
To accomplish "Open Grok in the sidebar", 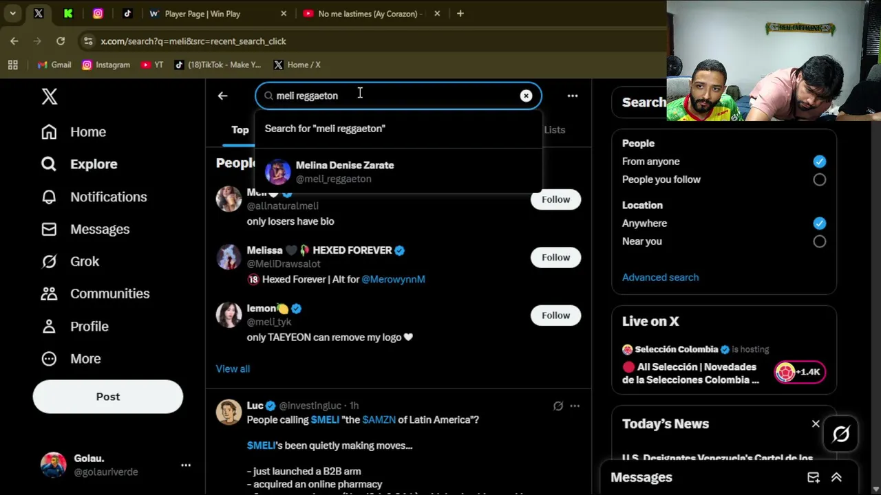I will pos(70,261).
